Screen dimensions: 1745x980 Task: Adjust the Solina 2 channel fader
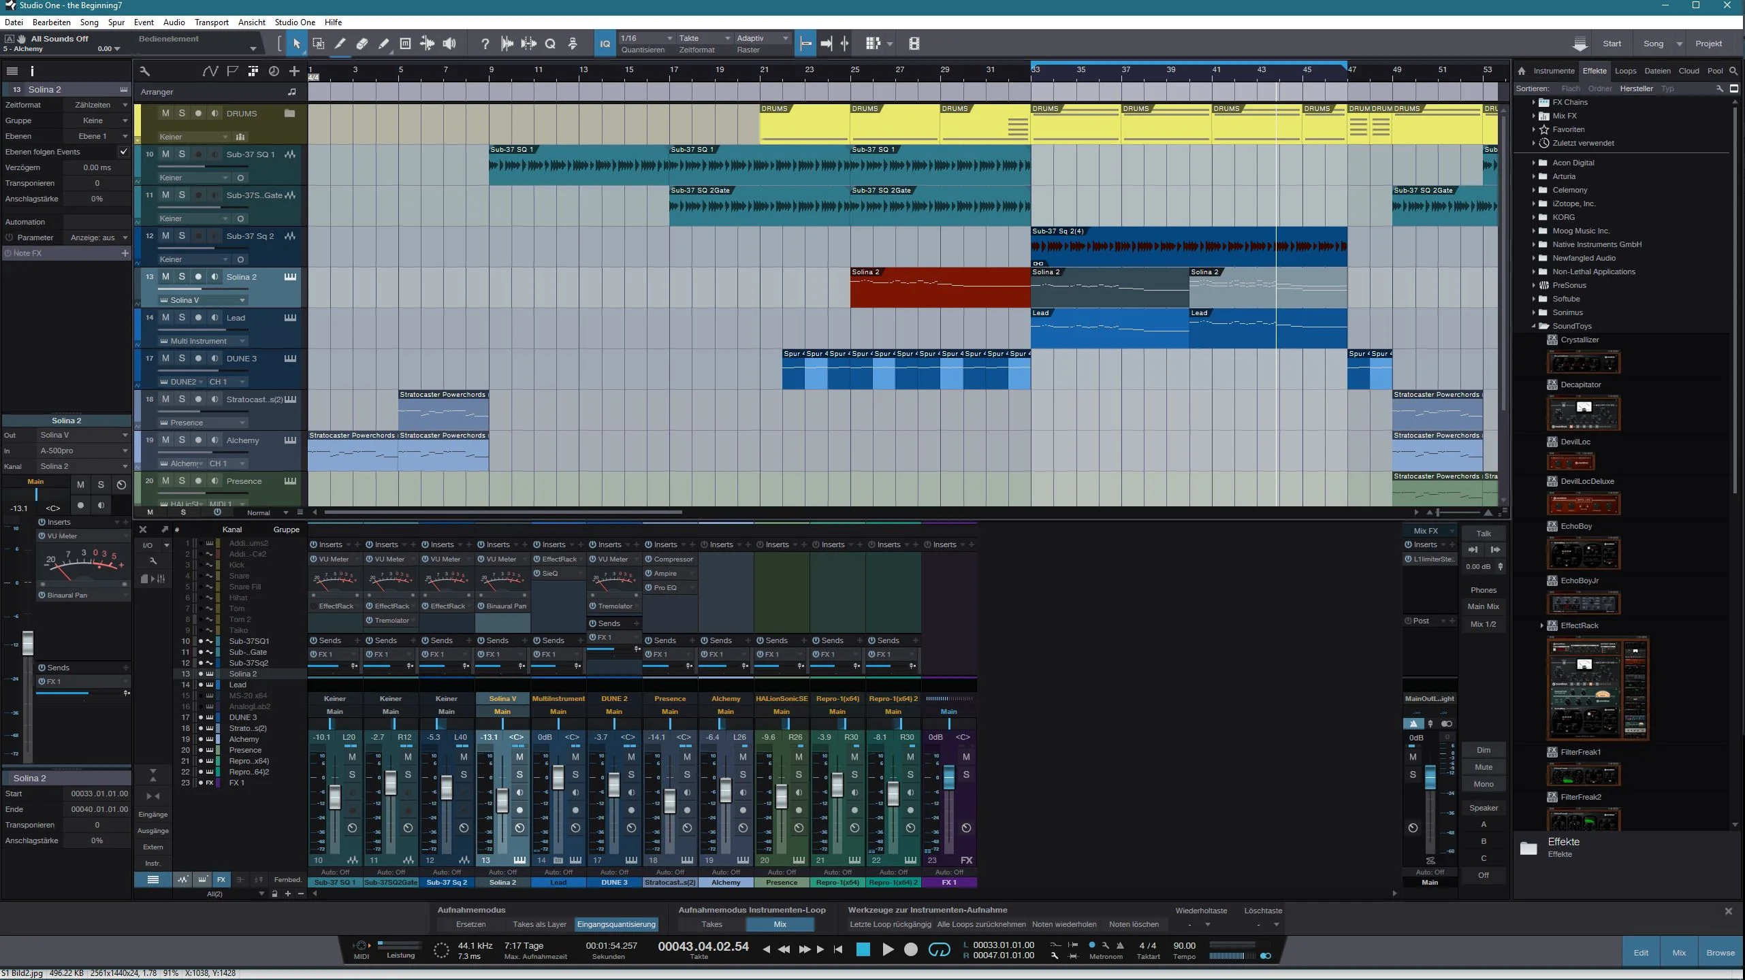pyautogui.click(x=502, y=800)
